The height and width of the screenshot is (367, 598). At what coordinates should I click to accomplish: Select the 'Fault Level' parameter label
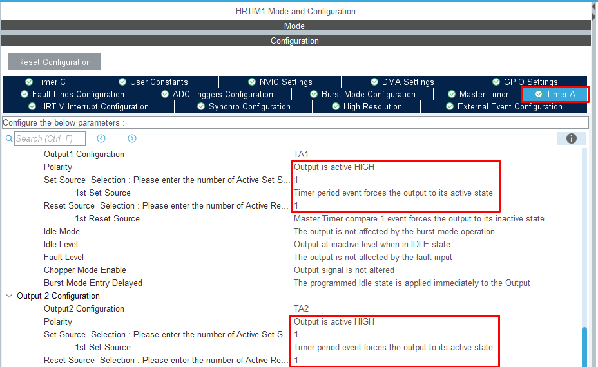pyautogui.click(x=63, y=258)
